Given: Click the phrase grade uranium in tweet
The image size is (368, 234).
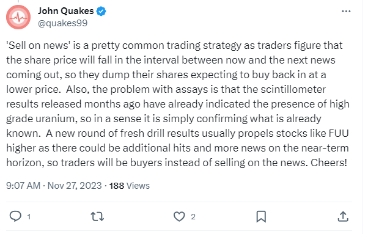Looking at the screenshot, I should click(x=42, y=119).
